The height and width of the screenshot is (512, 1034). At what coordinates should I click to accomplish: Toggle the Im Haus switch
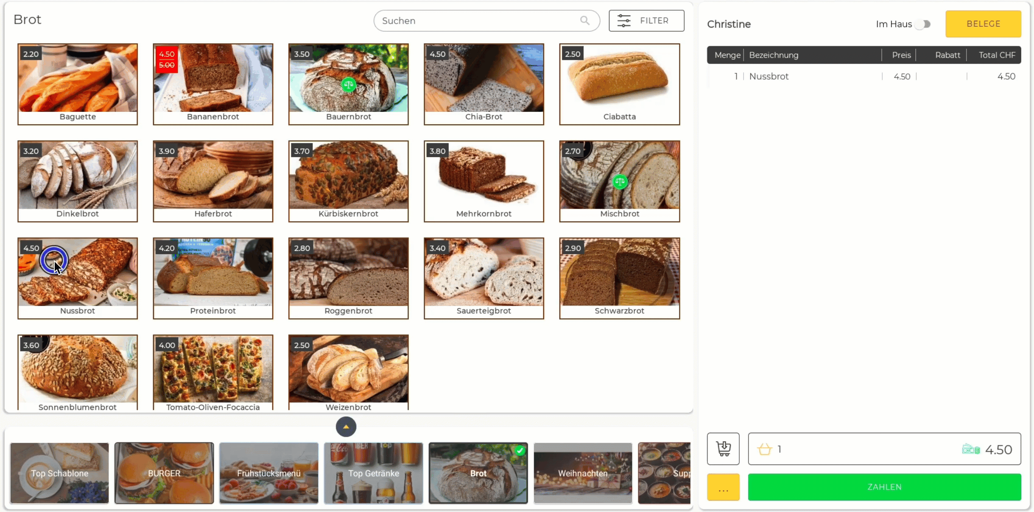coord(923,24)
